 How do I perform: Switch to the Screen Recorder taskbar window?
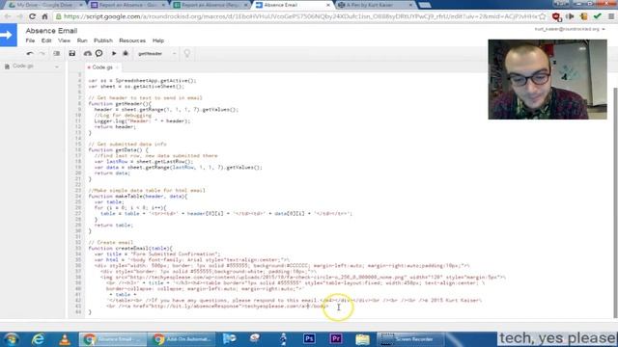(410, 338)
